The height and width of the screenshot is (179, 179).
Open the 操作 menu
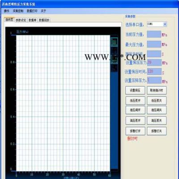click(7, 11)
